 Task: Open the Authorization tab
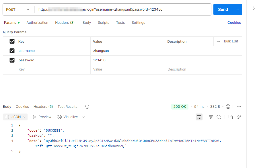tap(37, 23)
